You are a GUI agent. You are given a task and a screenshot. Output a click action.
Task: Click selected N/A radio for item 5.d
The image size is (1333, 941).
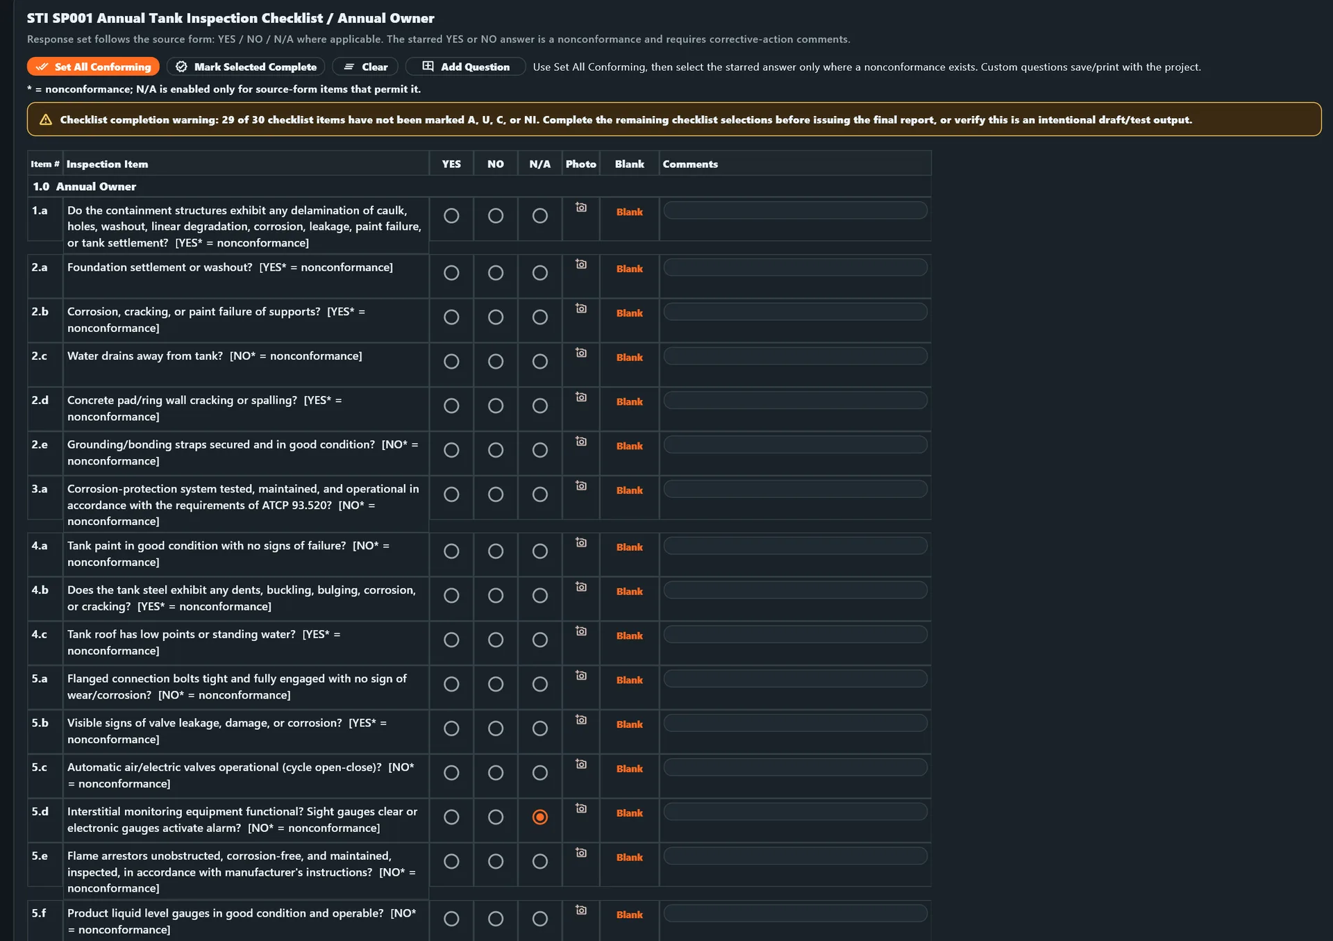[x=540, y=817]
